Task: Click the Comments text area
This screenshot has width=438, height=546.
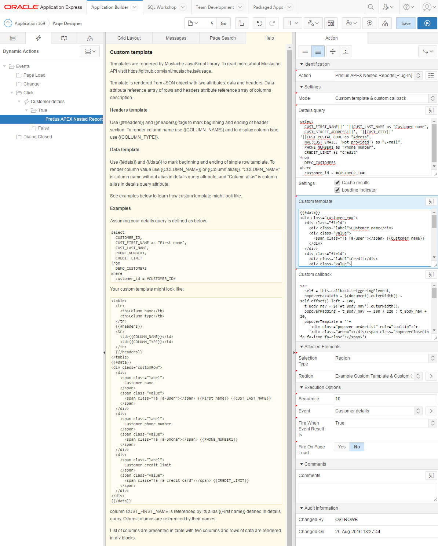Action: click(x=368, y=492)
